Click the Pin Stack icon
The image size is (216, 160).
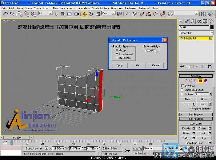[x=182, y=66]
